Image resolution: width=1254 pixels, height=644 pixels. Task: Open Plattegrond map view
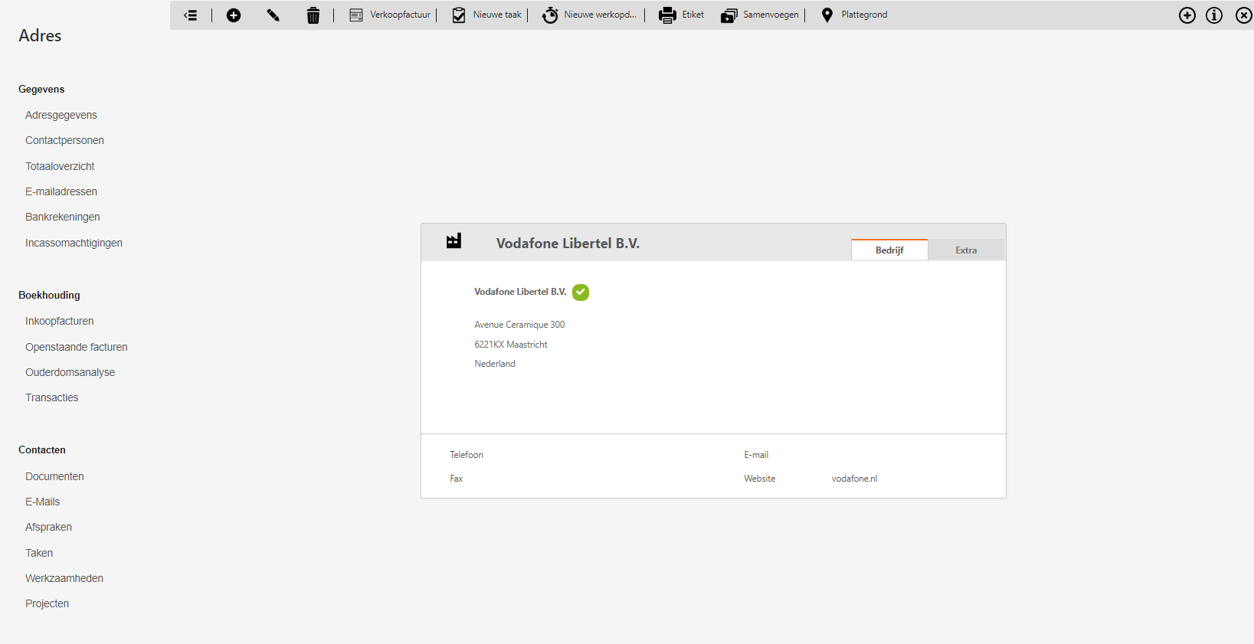click(864, 15)
